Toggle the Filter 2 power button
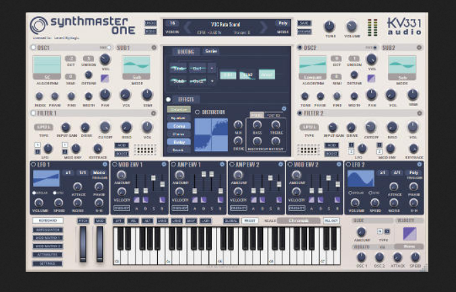This screenshot has width=456, height=292. tap(300, 113)
